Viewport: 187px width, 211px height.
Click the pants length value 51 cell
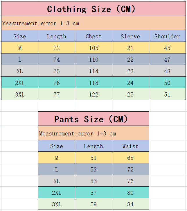93,158
